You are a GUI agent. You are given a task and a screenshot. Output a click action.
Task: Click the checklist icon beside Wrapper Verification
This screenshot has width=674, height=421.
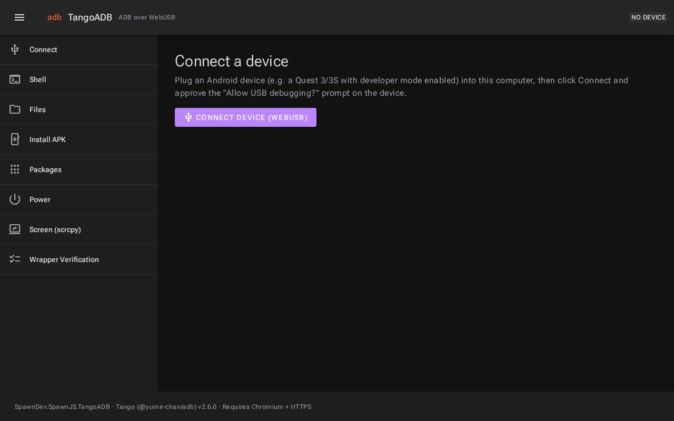(x=15, y=259)
